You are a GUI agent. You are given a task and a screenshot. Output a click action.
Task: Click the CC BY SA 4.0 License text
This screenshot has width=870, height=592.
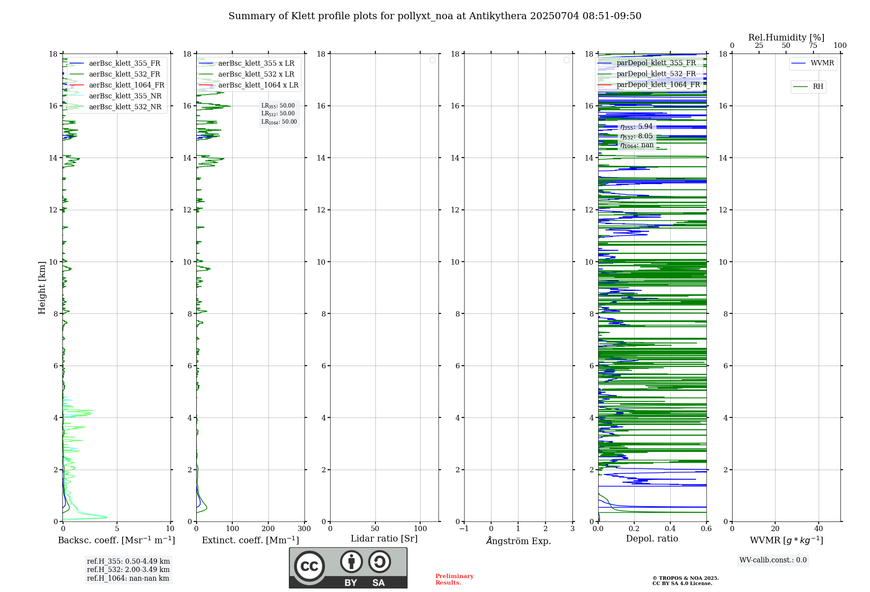click(x=682, y=584)
